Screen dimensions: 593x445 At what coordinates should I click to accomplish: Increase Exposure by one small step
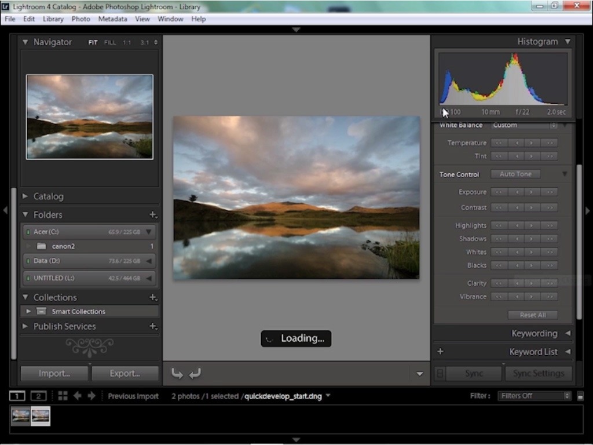(x=532, y=192)
